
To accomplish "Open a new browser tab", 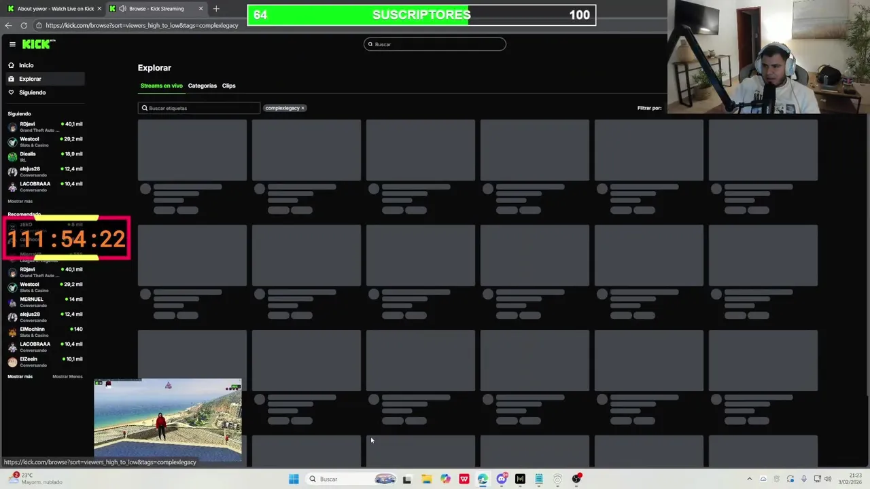I will 216,9.
